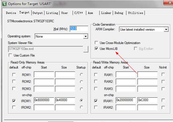
Task: Select the ROM2 Startup radio button
Action: click(x=81, y=82)
